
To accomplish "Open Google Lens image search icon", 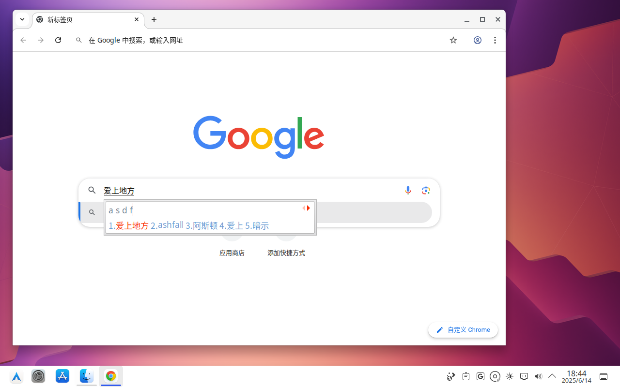I will [x=426, y=191].
